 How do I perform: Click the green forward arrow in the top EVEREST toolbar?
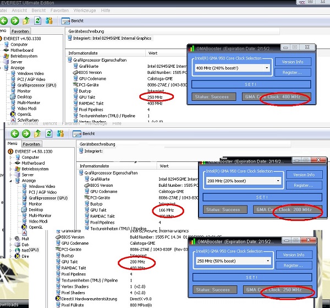tap(15, 20)
